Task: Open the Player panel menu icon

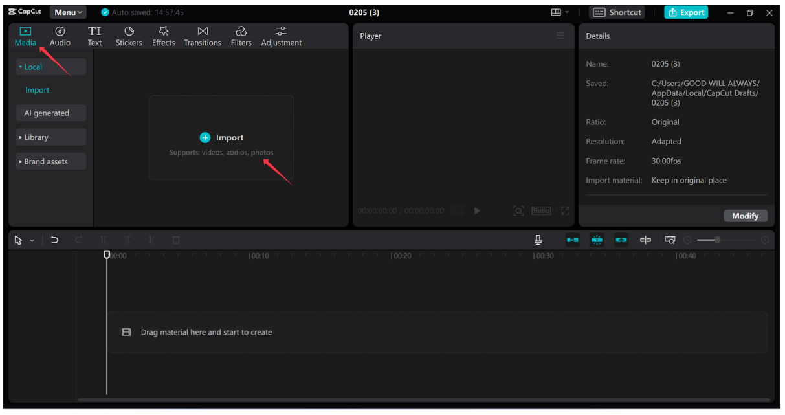Action: [x=560, y=36]
